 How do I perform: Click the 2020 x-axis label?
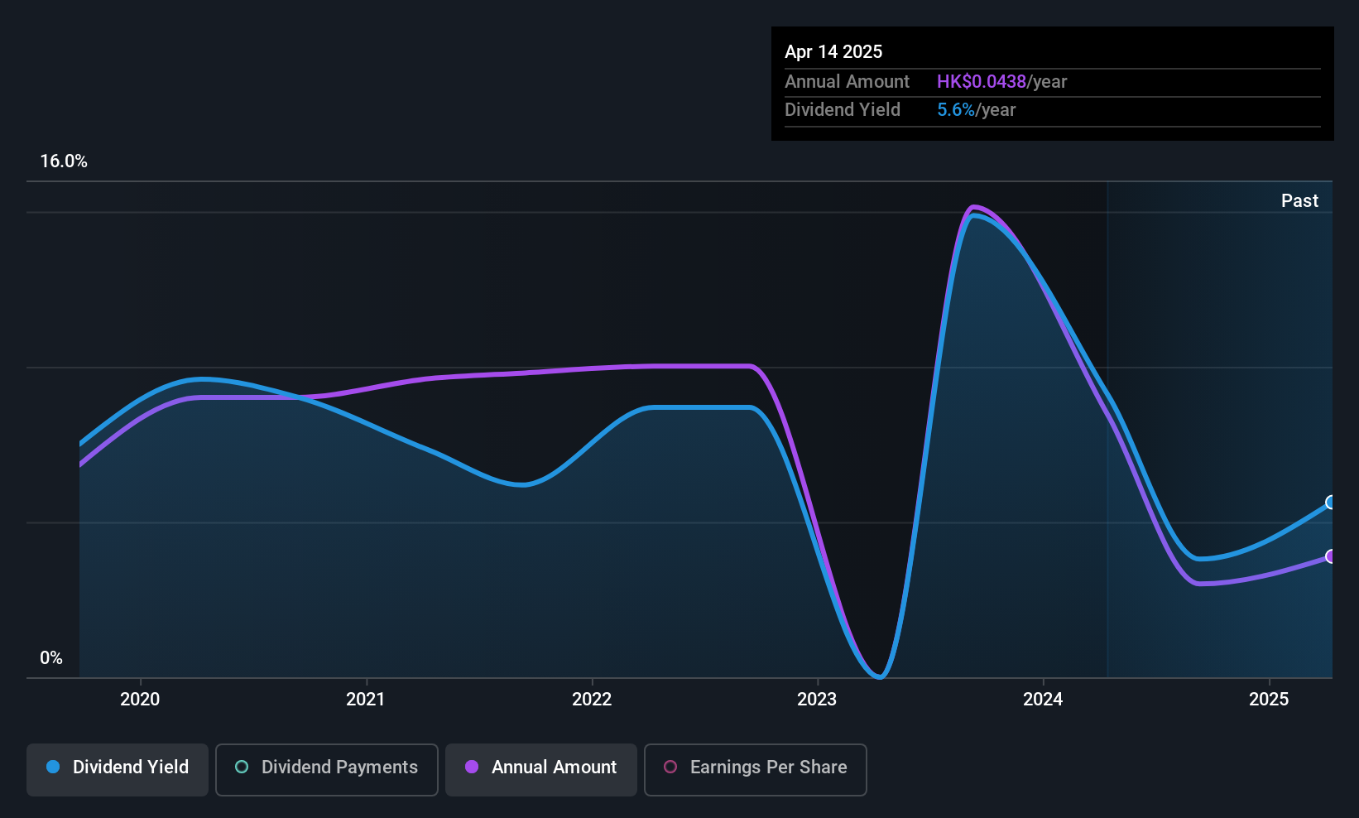coord(140,699)
